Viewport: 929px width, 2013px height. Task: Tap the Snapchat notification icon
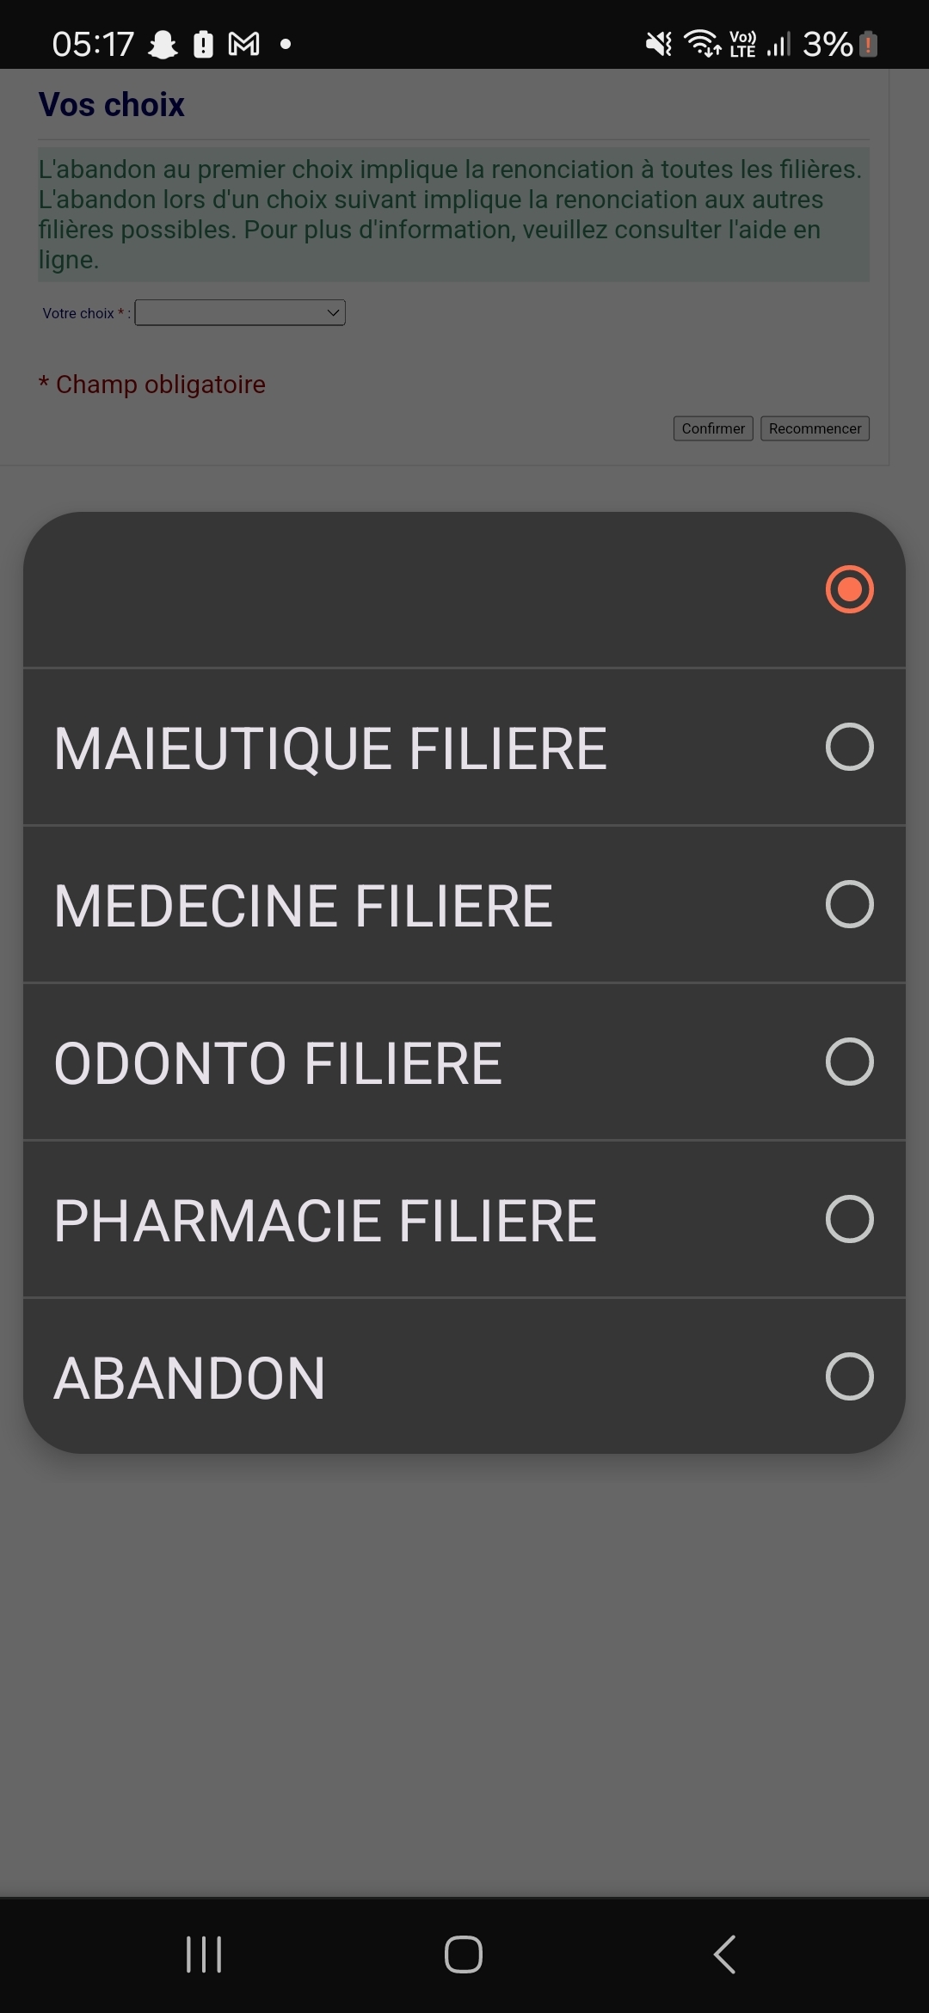(x=163, y=44)
